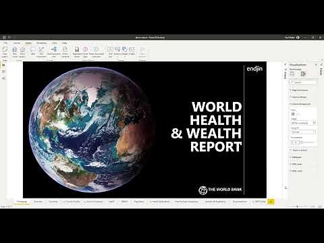Switch to the Insert ribbon tab
The width and height of the screenshot is (324, 243).
click(28, 43)
